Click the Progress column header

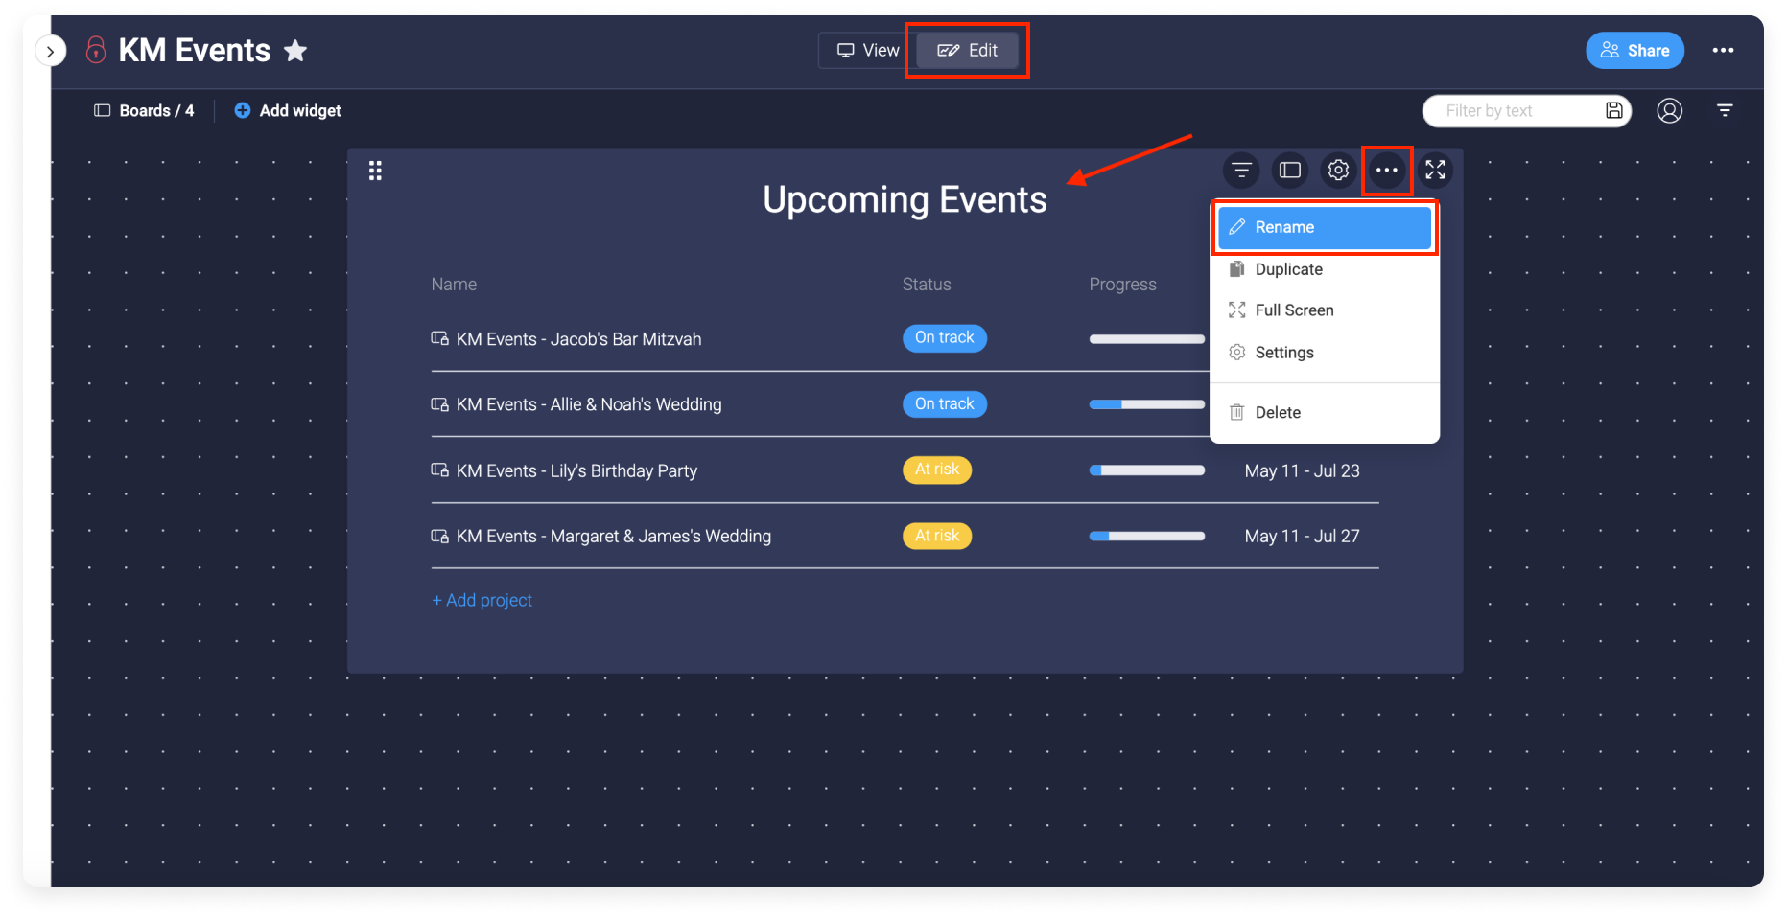click(x=1122, y=285)
